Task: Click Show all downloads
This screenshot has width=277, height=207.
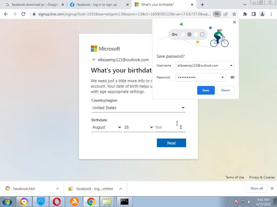Action: [256, 188]
